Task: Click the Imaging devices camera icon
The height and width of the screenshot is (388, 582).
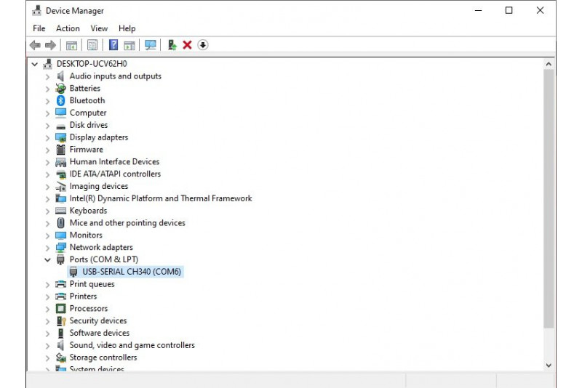Action: pos(60,186)
